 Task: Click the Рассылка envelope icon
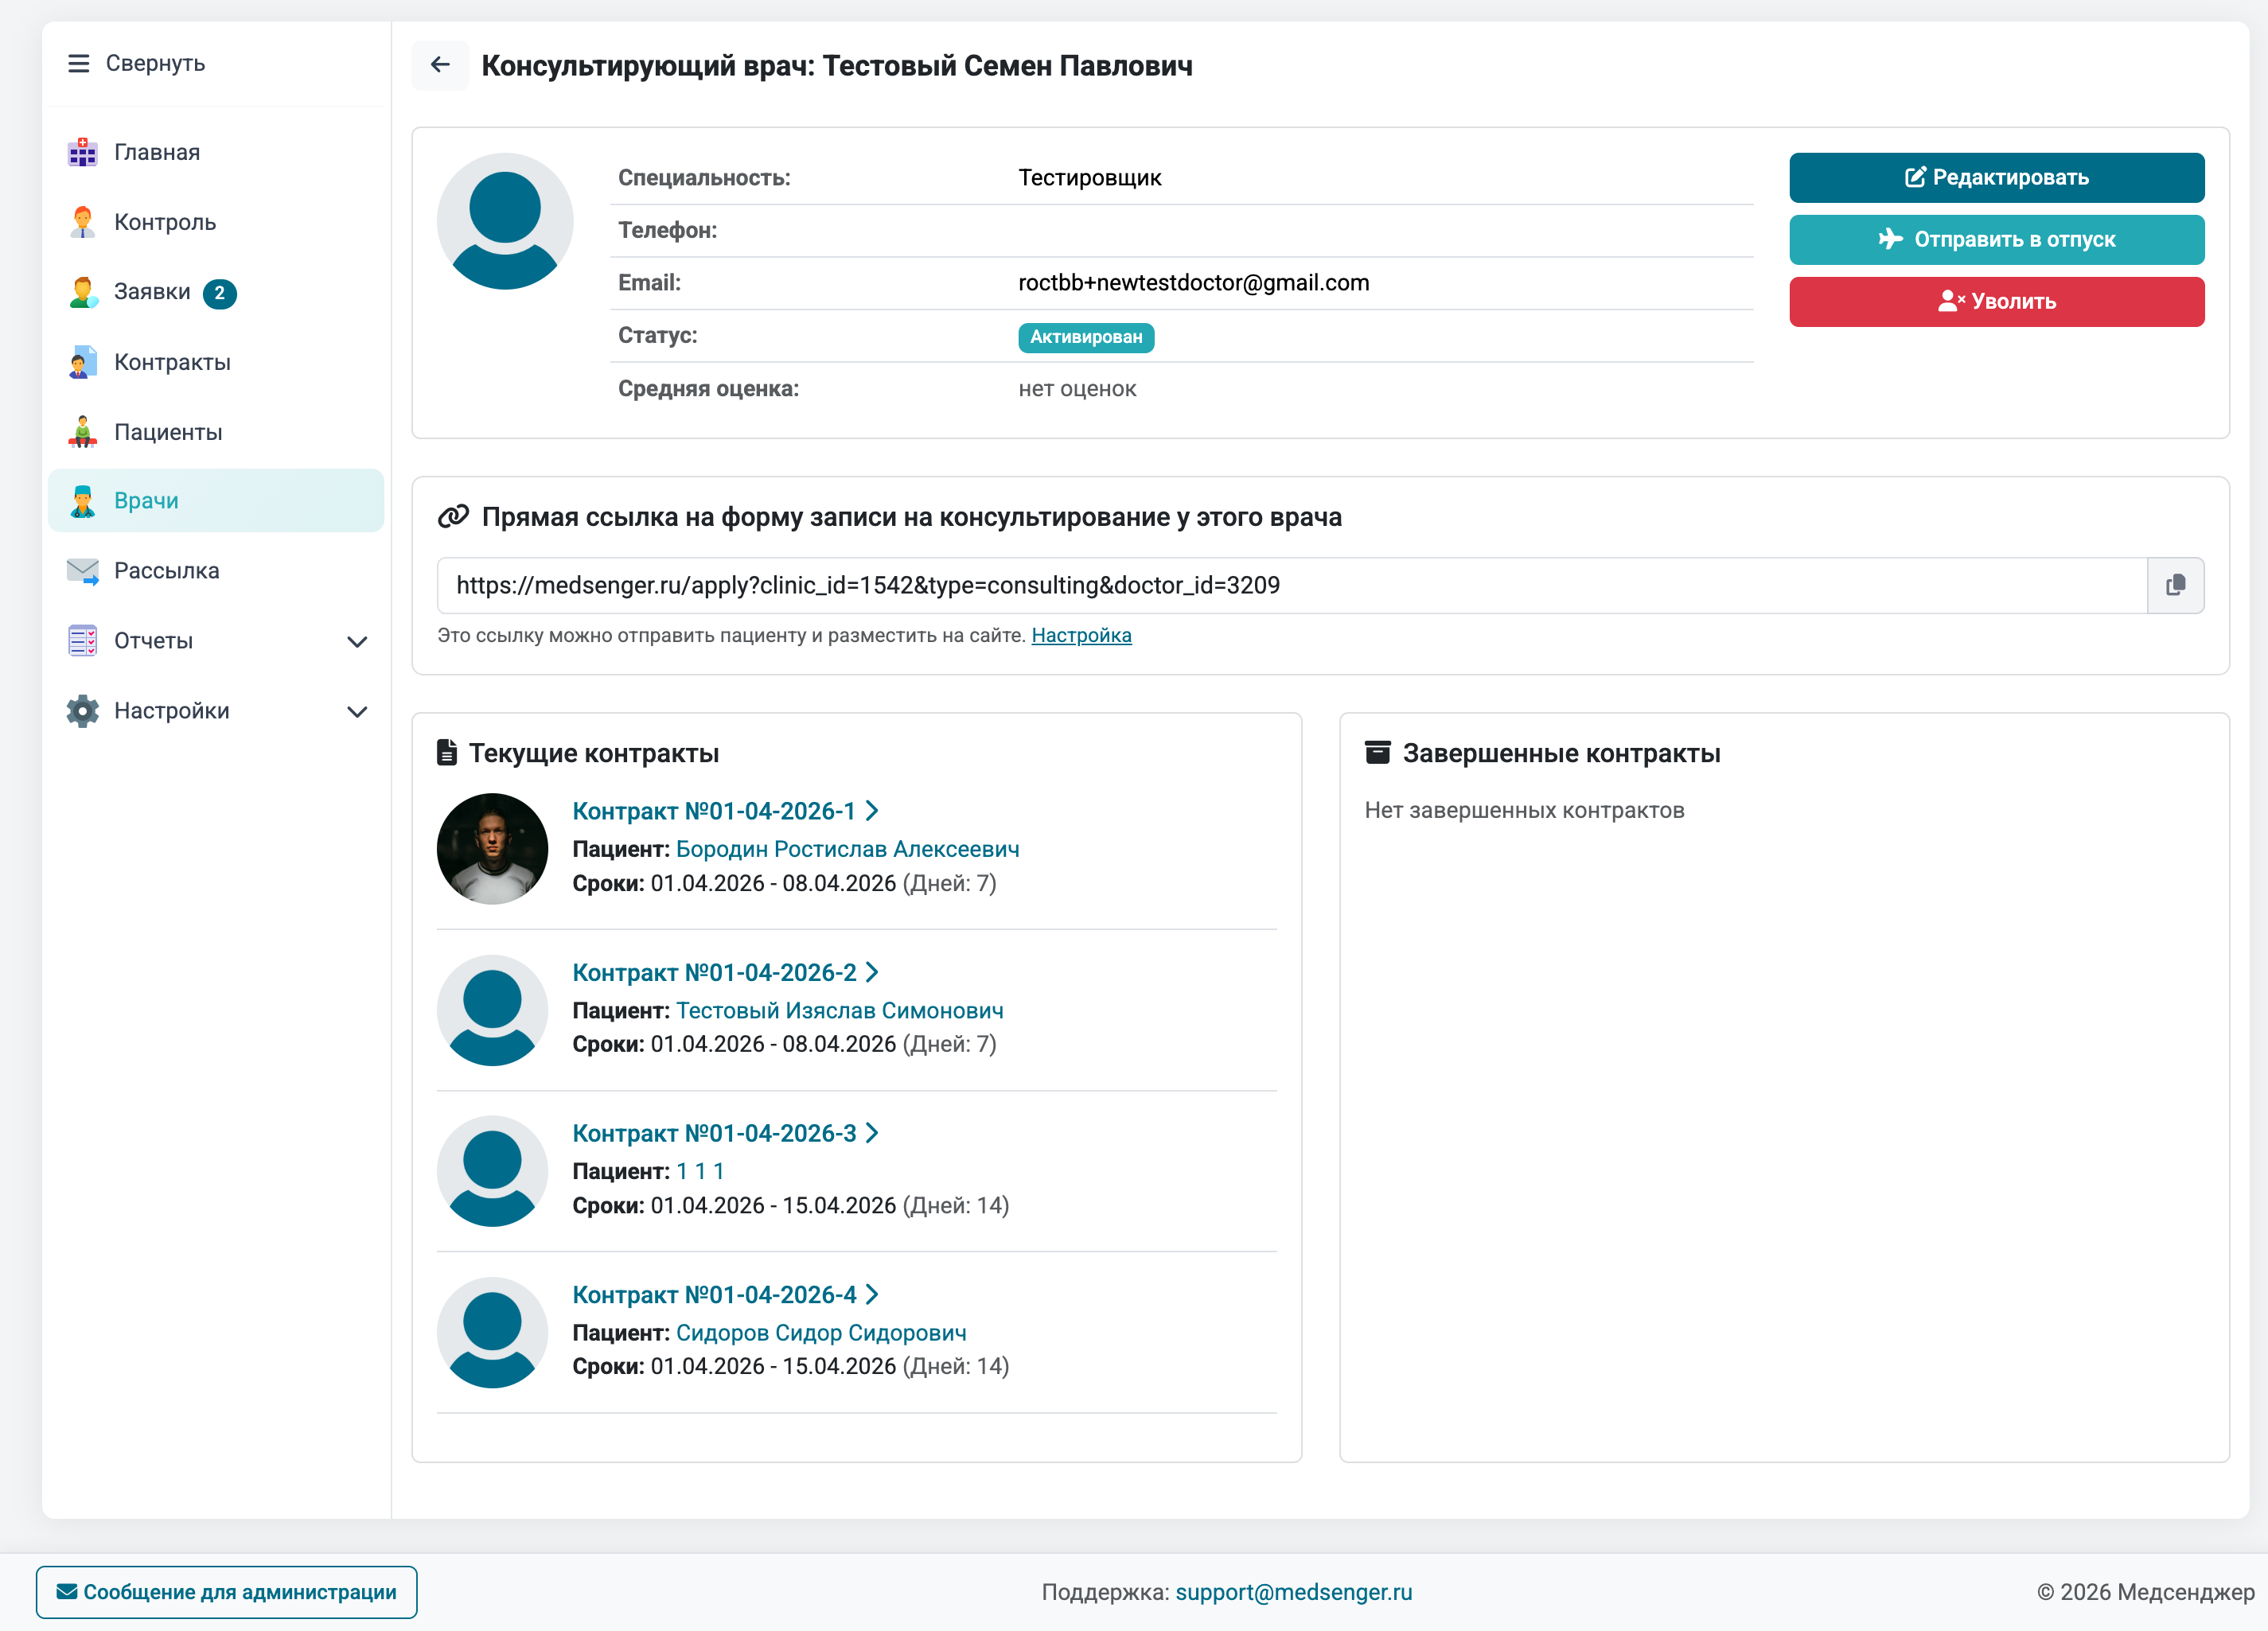tap(83, 571)
